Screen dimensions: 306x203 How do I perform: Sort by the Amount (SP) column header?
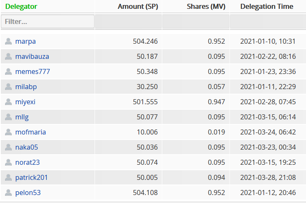click(138, 6)
